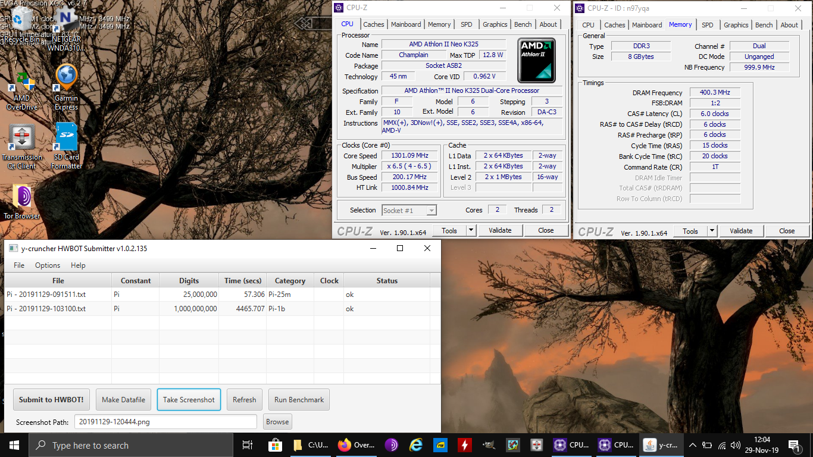Click the Core Speed 1301.09 MHz value
The image size is (813, 457).
coord(411,155)
